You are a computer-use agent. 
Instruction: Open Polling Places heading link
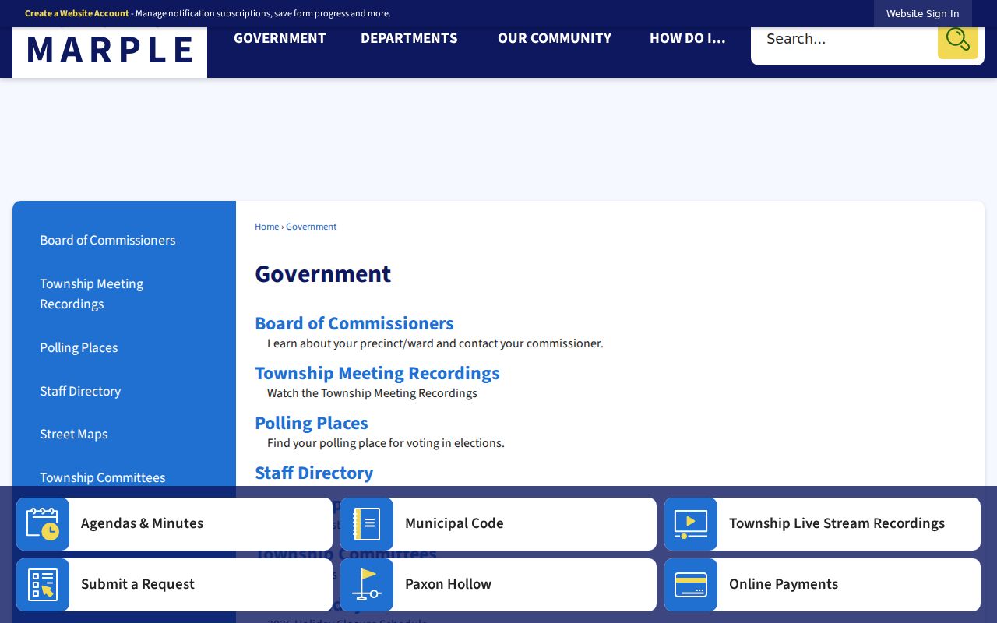(x=312, y=424)
